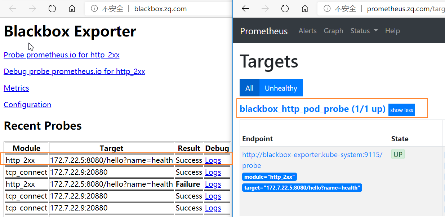Click Debug column header in probes table
Viewport: 445px width, 217px height.
[217, 148]
